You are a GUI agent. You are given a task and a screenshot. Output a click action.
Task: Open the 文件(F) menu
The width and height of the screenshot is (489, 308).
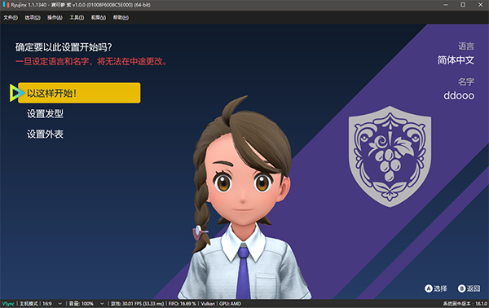(11, 17)
